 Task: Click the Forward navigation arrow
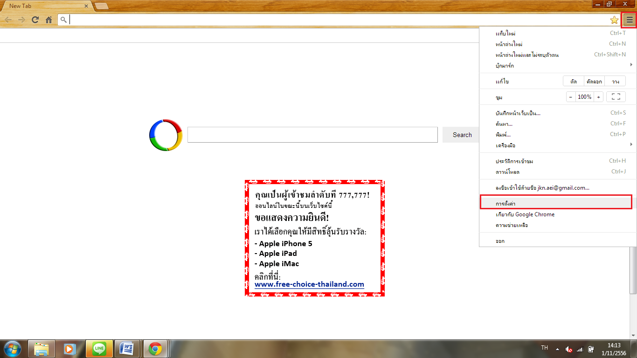click(x=21, y=20)
